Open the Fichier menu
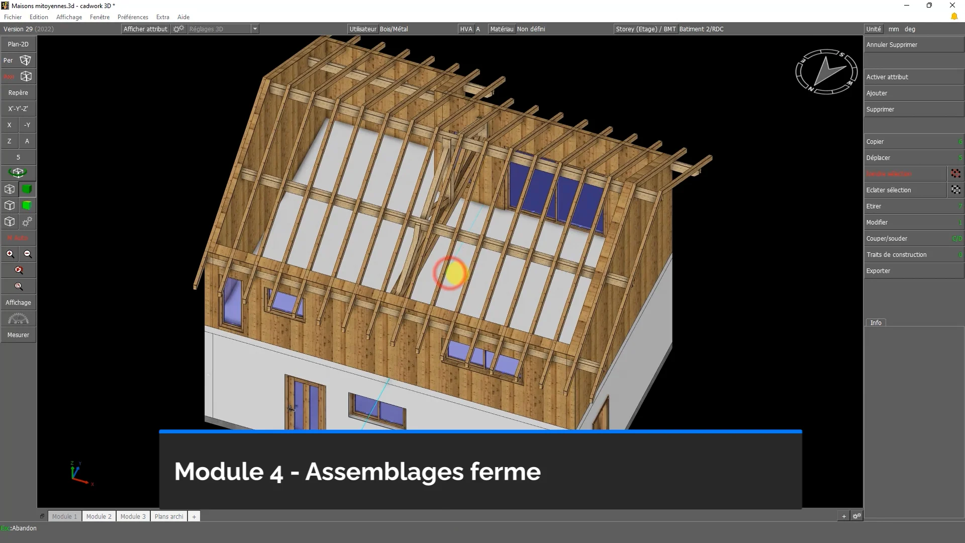The height and width of the screenshot is (543, 965). 13,17
